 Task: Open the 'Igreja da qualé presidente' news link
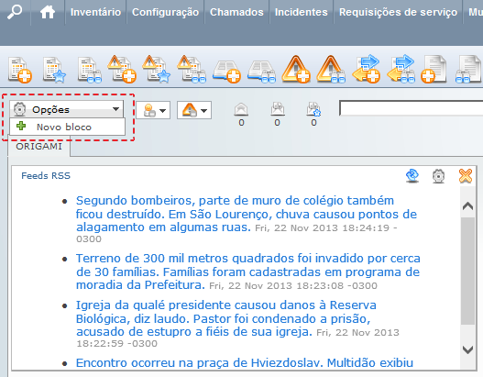(x=226, y=318)
